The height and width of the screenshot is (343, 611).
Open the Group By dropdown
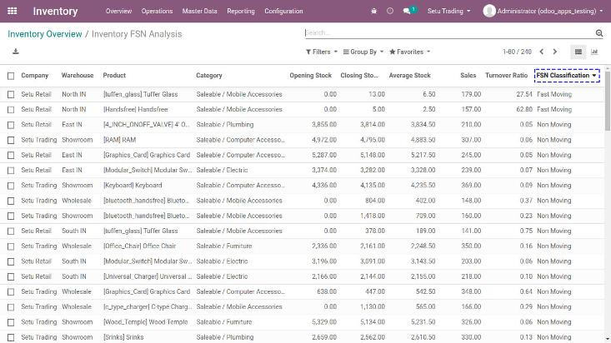pos(363,52)
